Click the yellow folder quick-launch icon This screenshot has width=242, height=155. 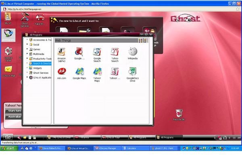pyautogui.click(x=25, y=137)
